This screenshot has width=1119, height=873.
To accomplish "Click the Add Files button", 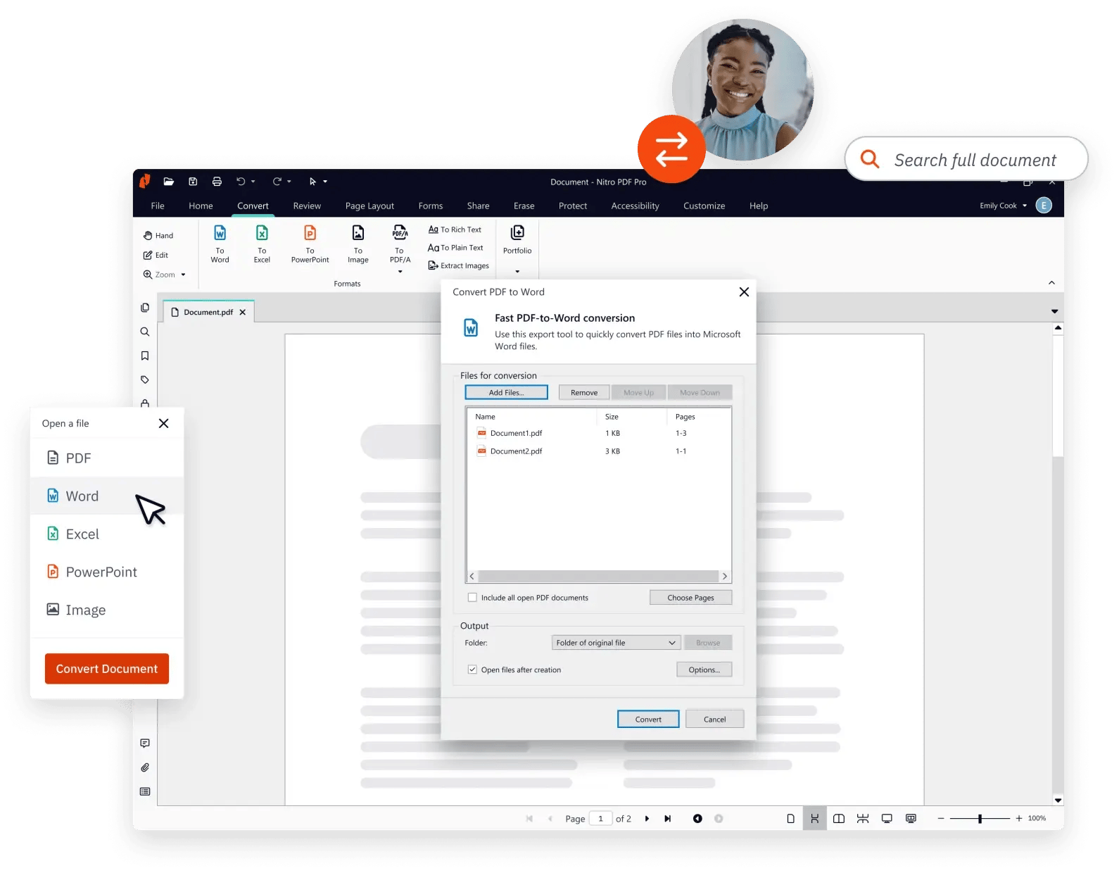I will (506, 393).
